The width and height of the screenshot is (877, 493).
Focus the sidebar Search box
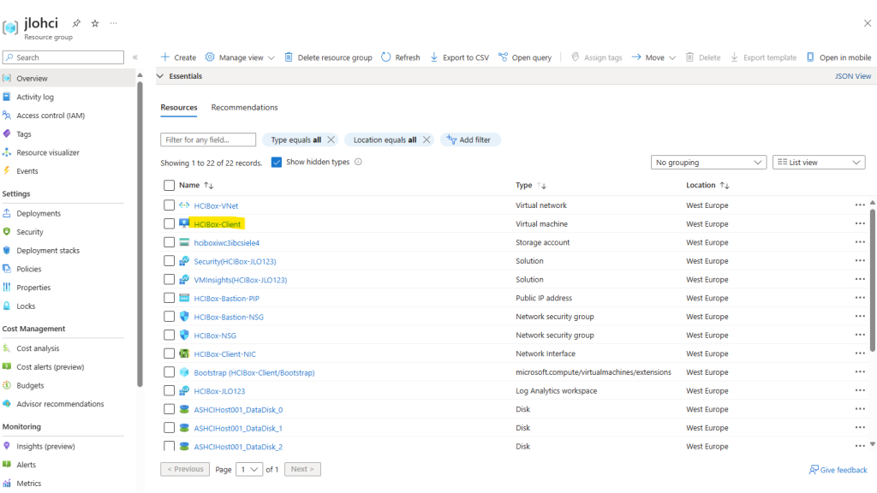coord(63,57)
